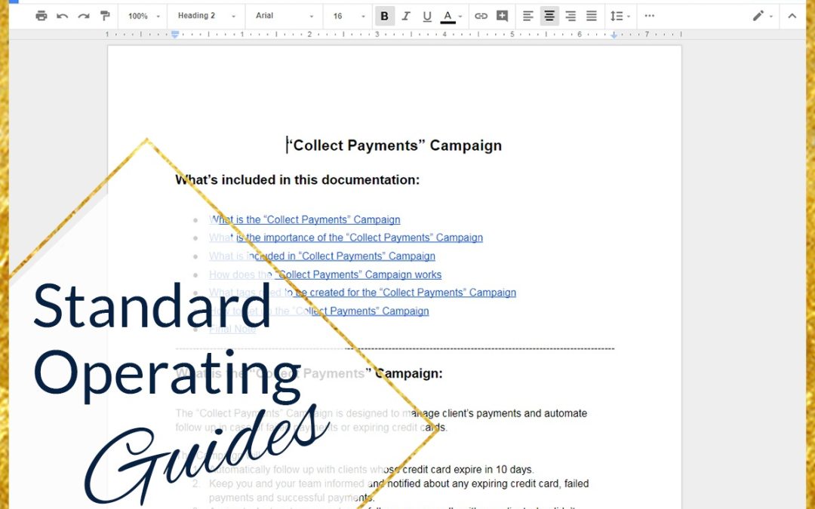Select center alignment
815x509 pixels.
click(549, 16)
